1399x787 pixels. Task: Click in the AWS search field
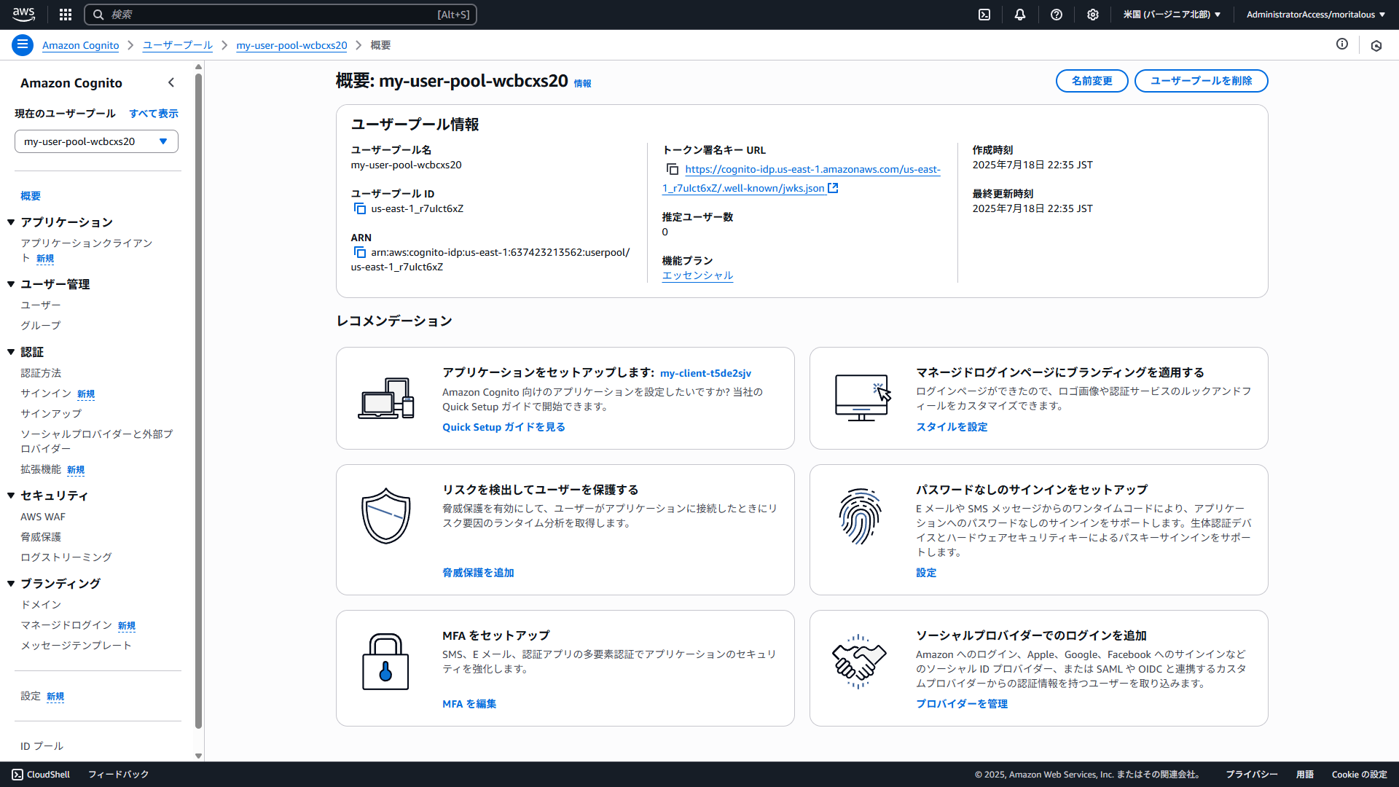pyautogui.click(x=281, y=15)
